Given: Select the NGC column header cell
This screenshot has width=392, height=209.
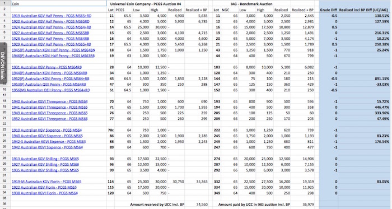Looking at the screenshot, I should pos(226,10).
